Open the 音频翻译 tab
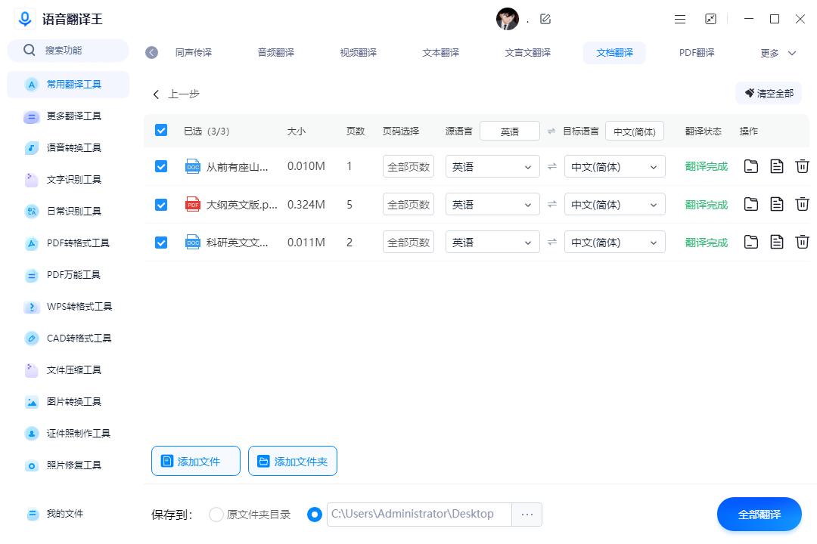 (x=275, y=53)
